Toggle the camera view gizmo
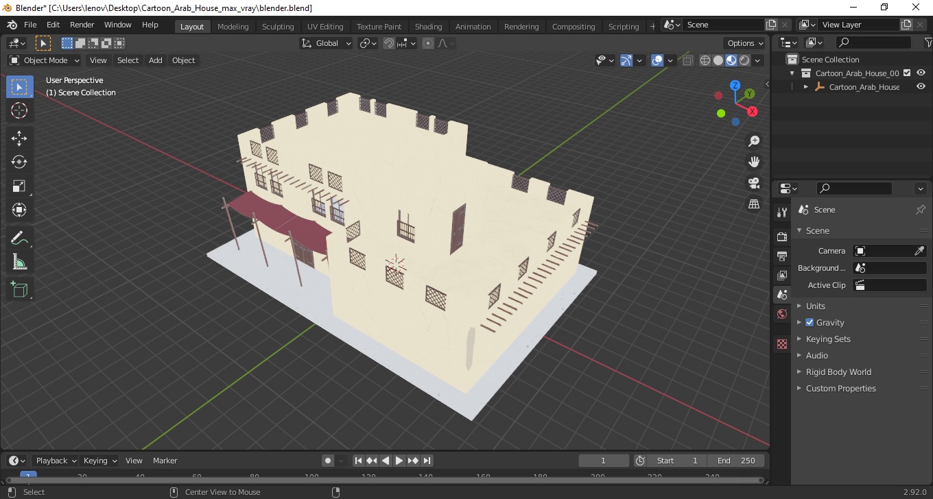The width and height of the screenshot is (933, 499). 754,183
